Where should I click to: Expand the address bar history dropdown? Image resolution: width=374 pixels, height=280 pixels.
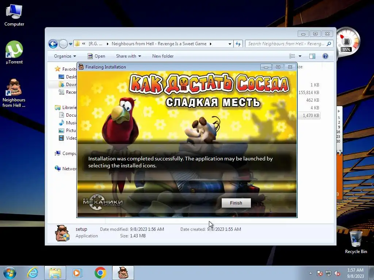click(230, 44)
